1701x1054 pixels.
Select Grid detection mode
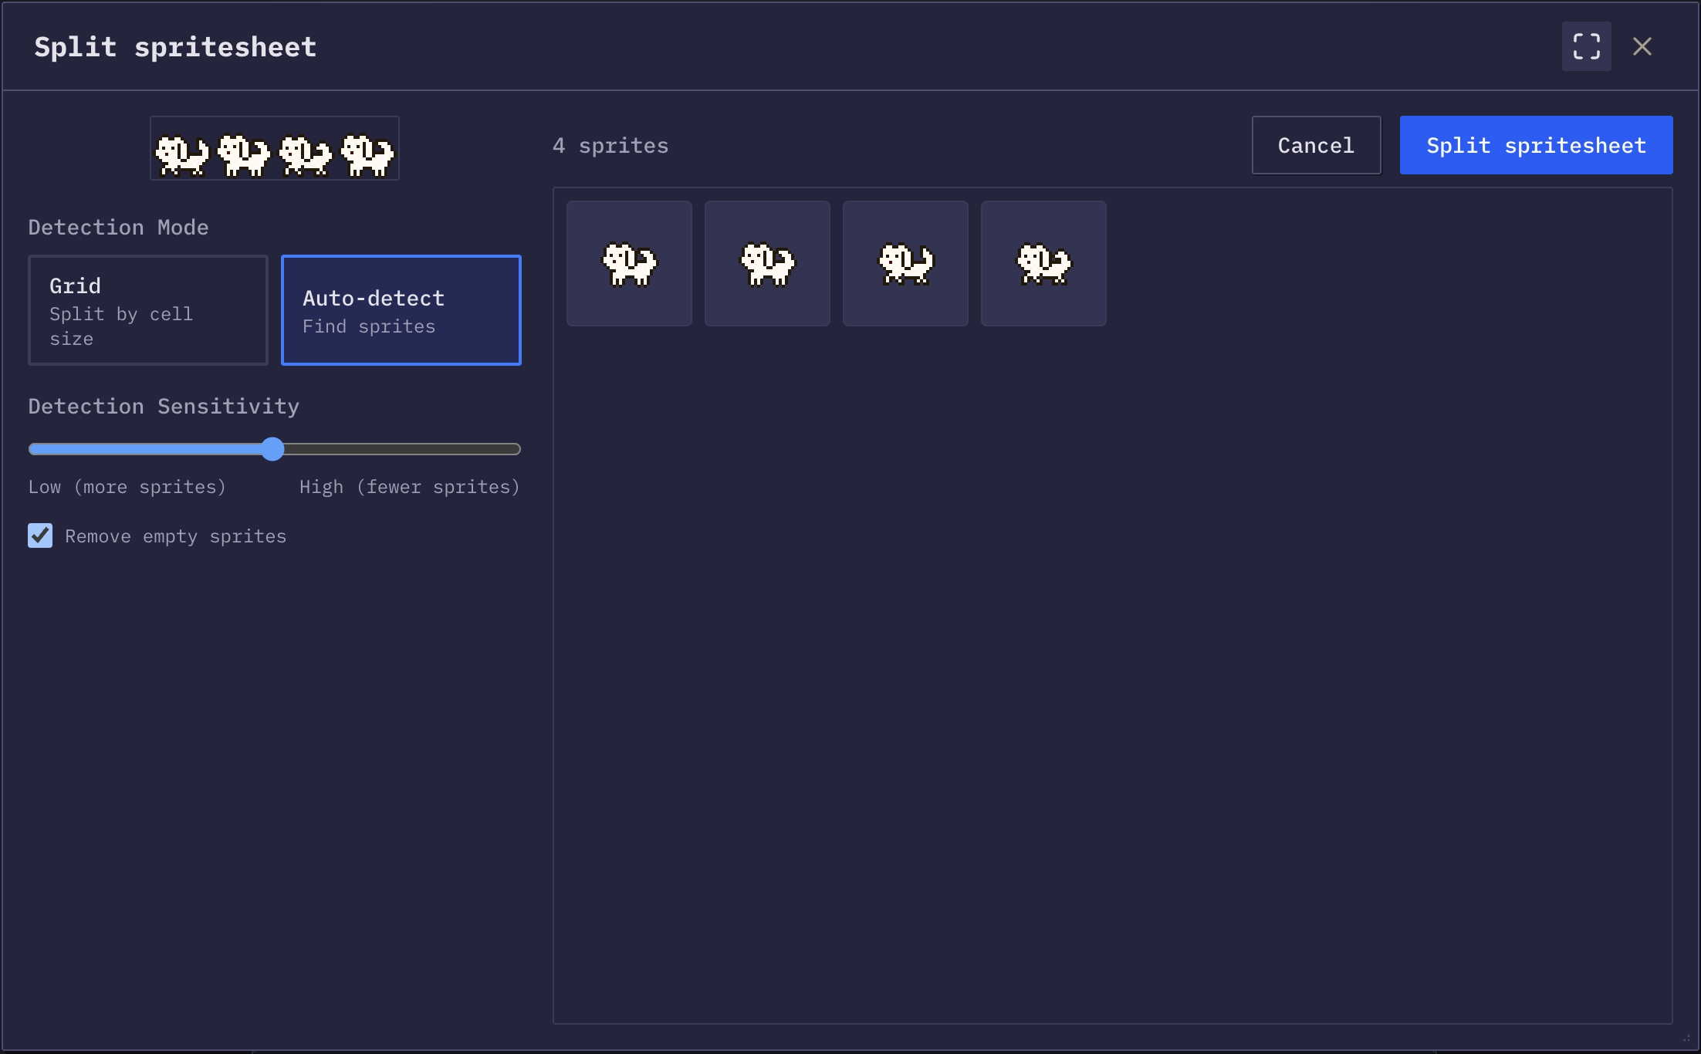point(148,310)
